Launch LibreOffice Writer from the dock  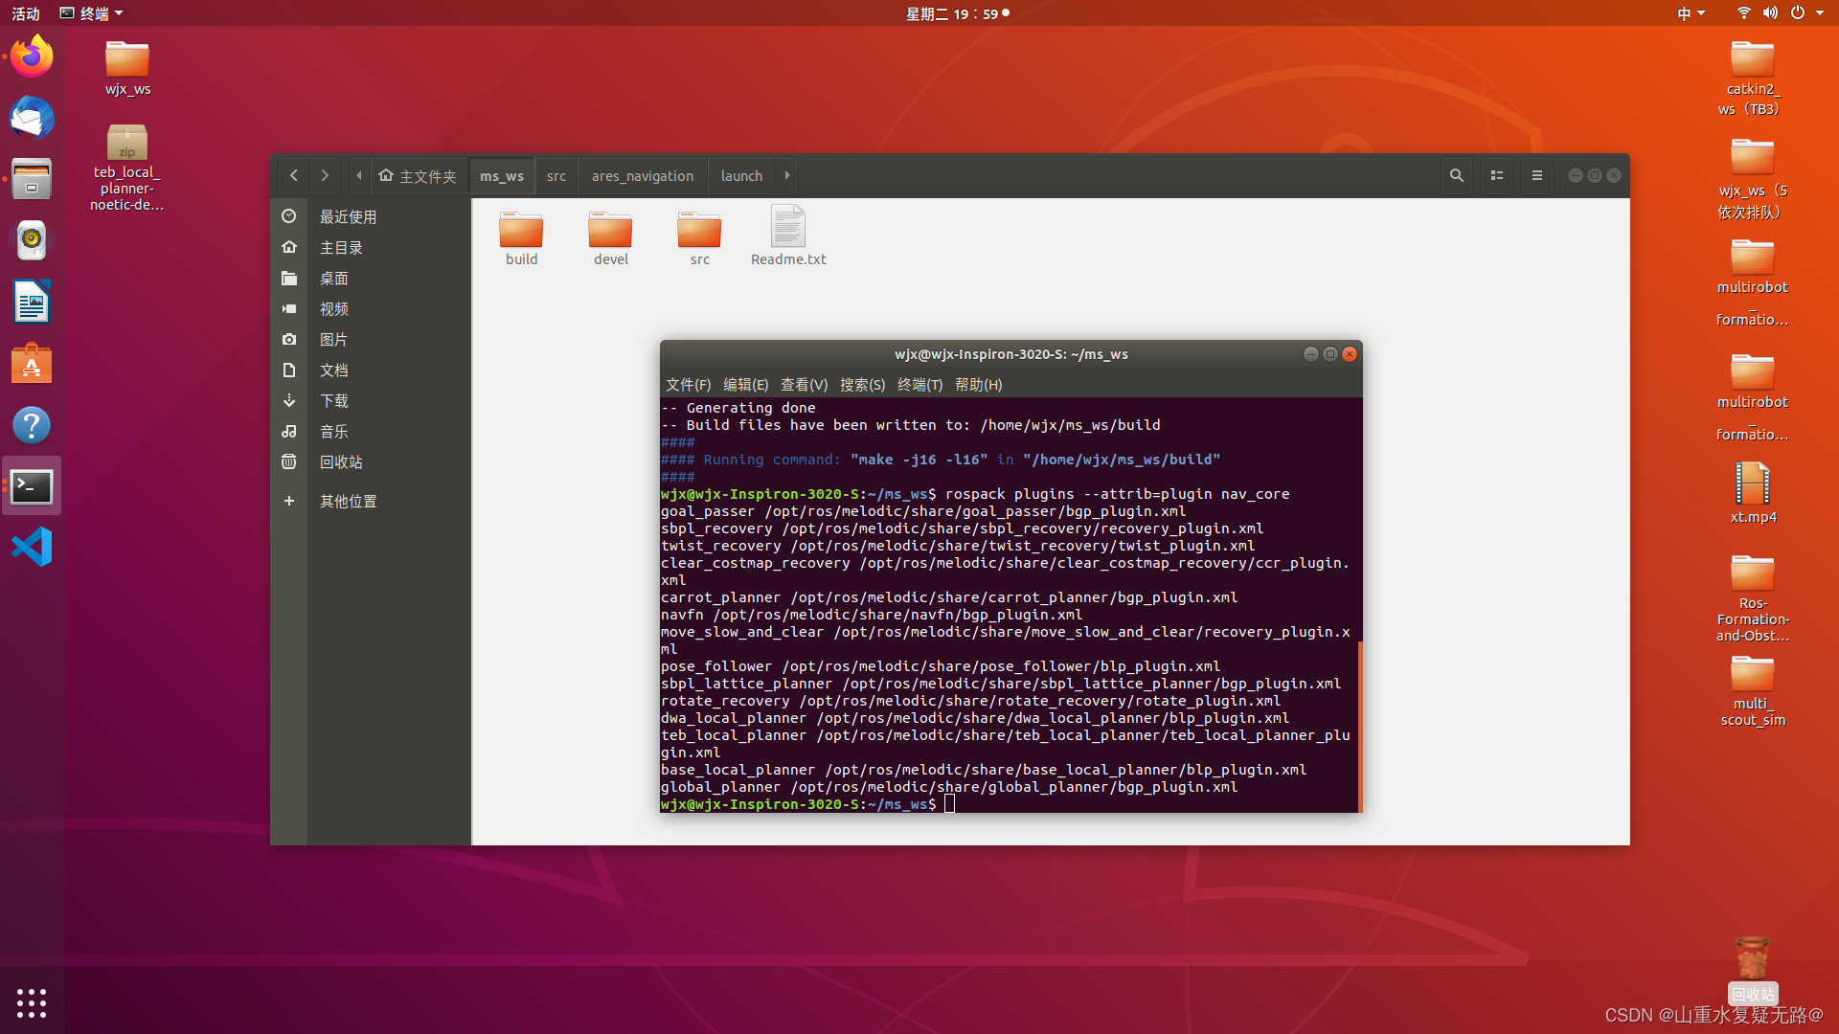coord(32,303)
